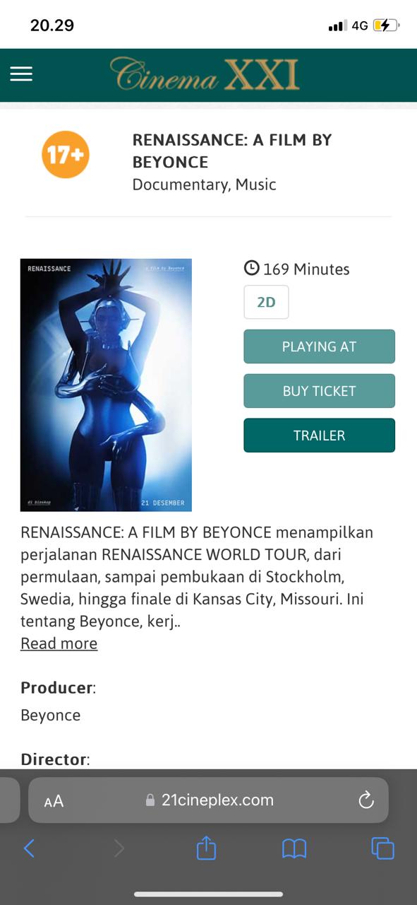417x905 pixels.
Task: Tap Safari's forward arrow
Action: click(119, 848)
